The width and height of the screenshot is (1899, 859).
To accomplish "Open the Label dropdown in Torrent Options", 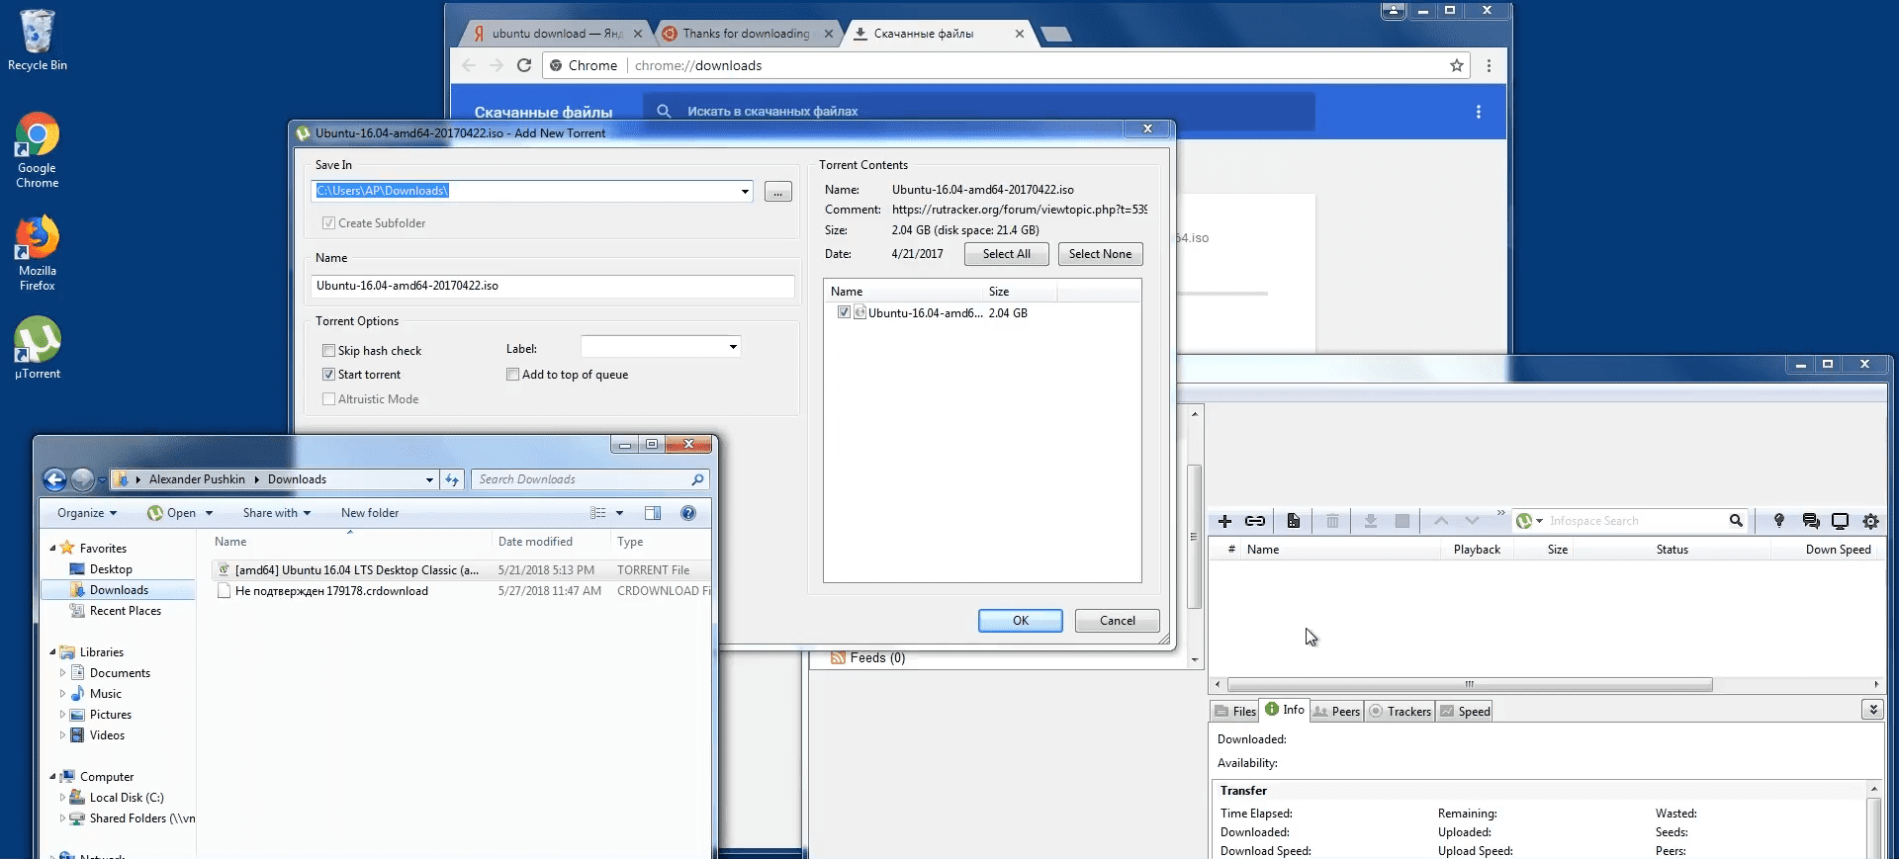I will pos(733,347).
